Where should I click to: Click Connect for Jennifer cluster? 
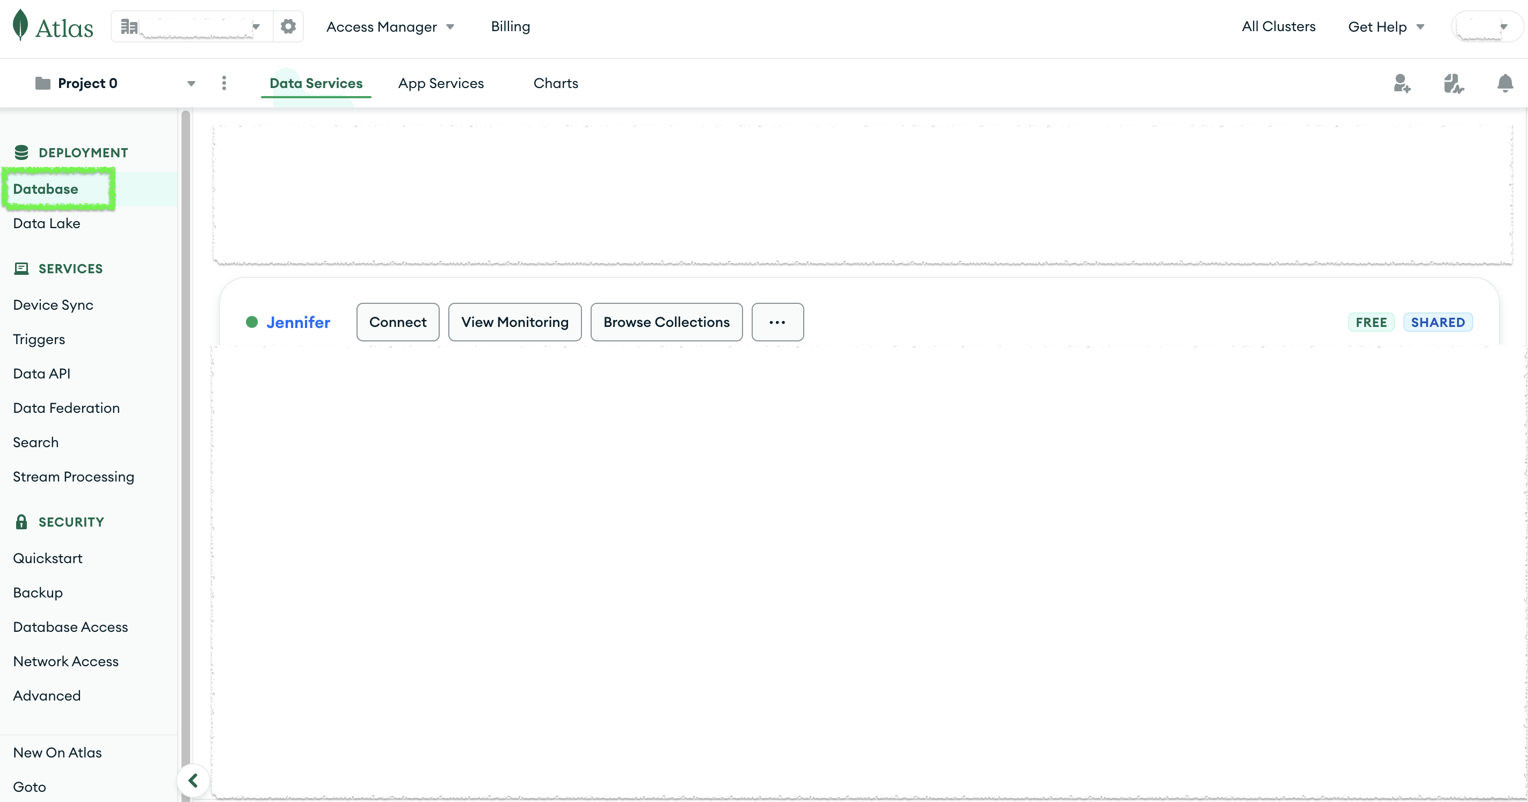pos(397,322)
